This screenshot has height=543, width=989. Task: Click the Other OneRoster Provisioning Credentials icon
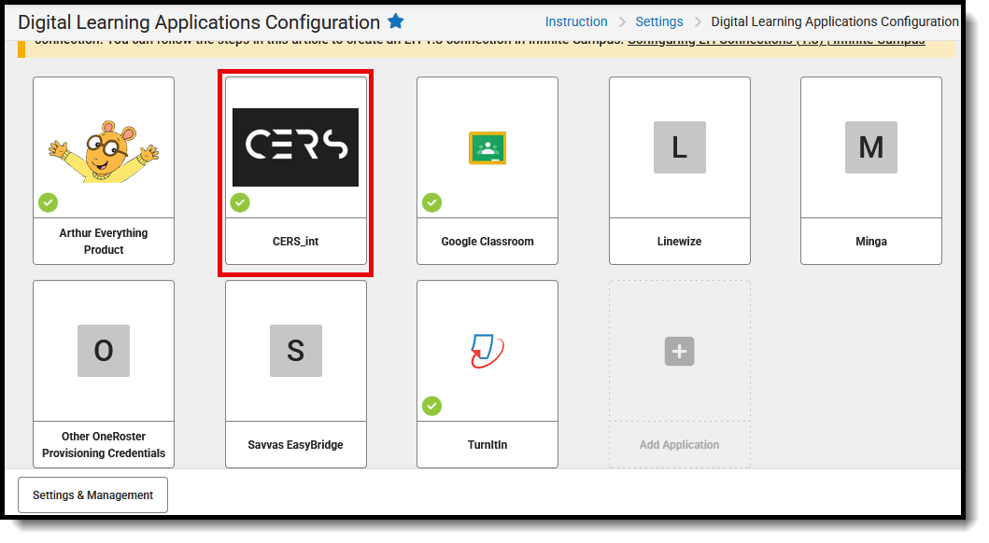coord(103,351)
